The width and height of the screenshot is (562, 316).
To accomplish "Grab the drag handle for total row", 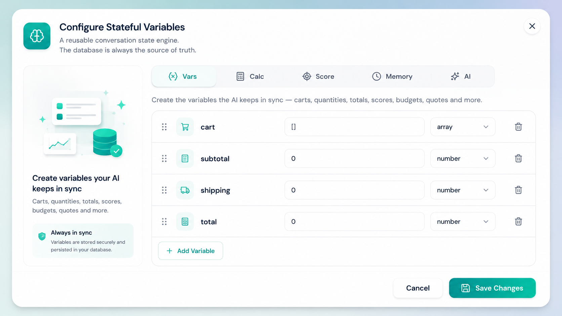I will click(164, 222).
